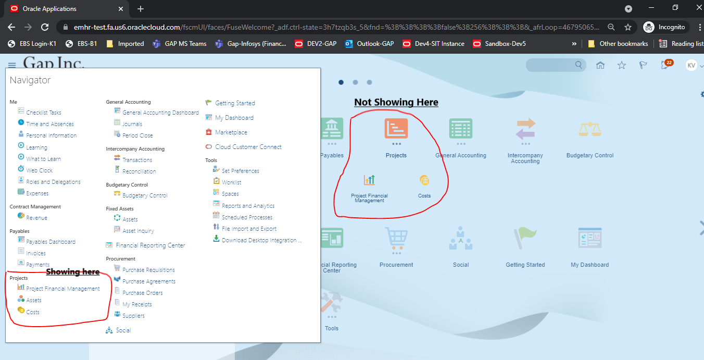This screenshot has width=704, height=360.
Task: Open the Project Financial Management tile
Action: (369, 180)
